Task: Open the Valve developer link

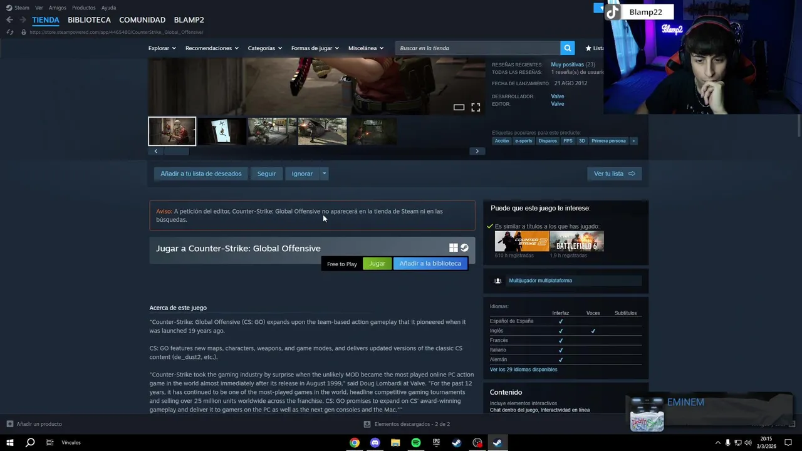Action: click(558, 96)
